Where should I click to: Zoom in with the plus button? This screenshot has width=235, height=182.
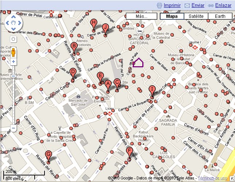click(x=14, y=62)
